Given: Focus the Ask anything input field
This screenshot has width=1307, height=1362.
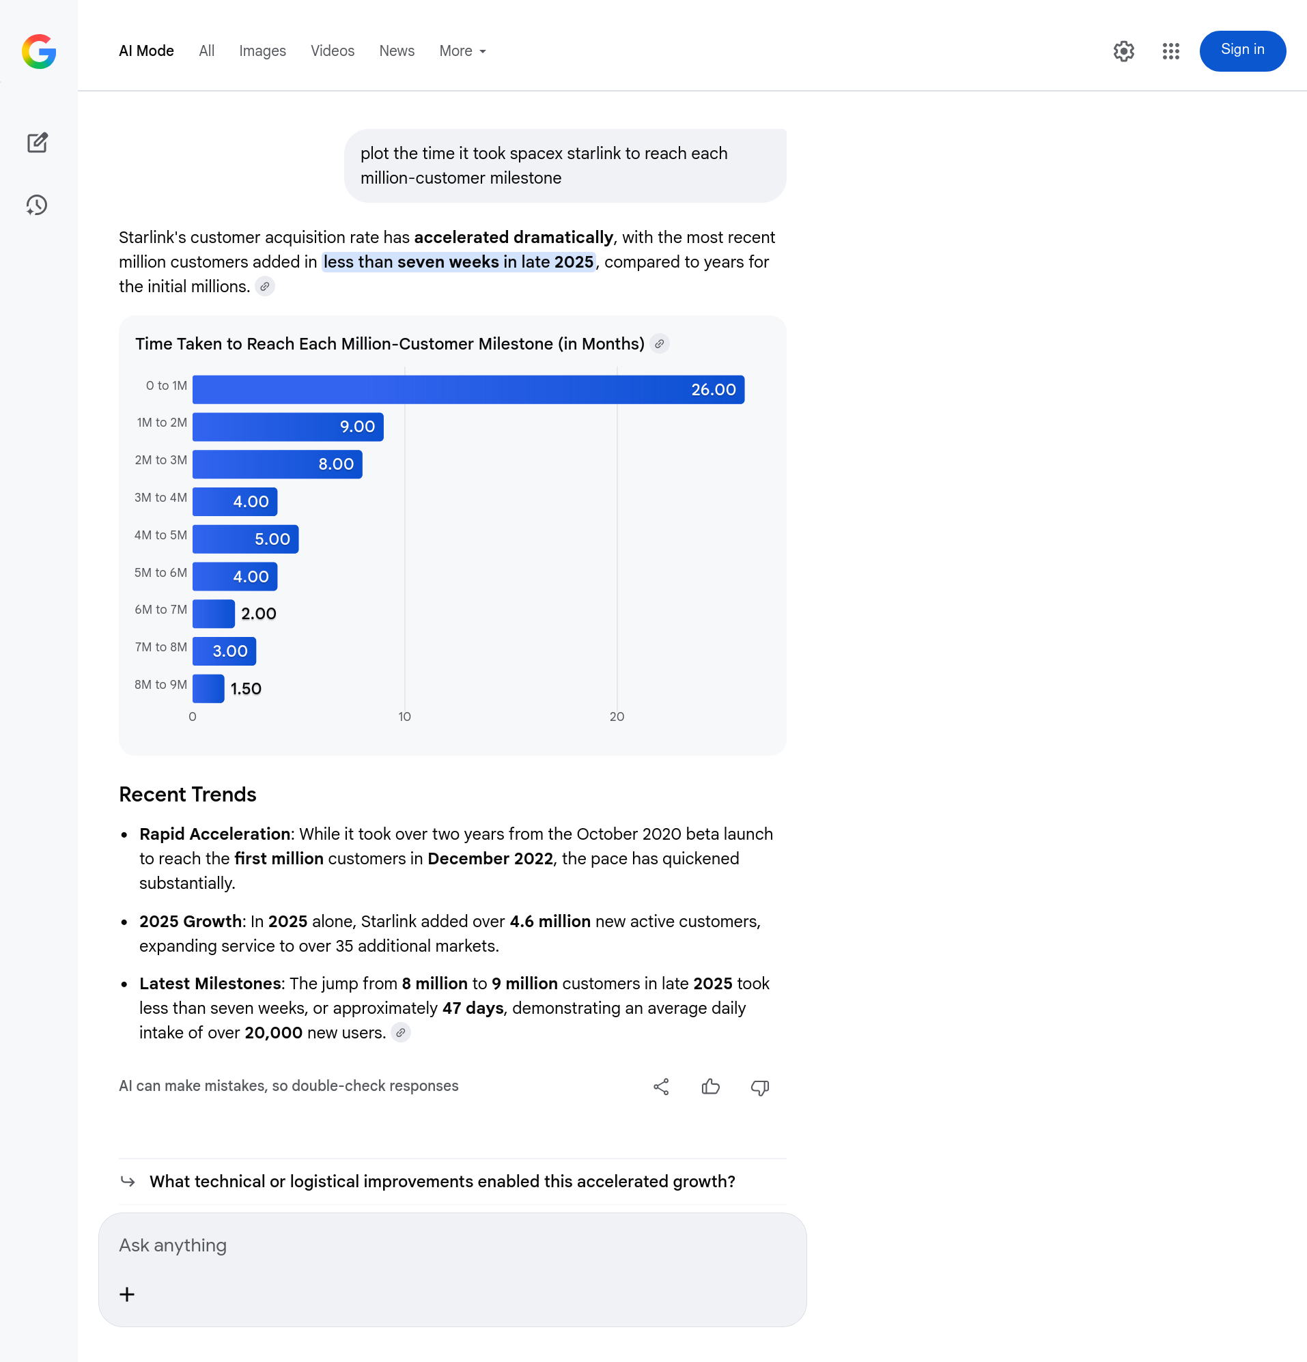Looking at the screenshot, I should pos(452,1245).
